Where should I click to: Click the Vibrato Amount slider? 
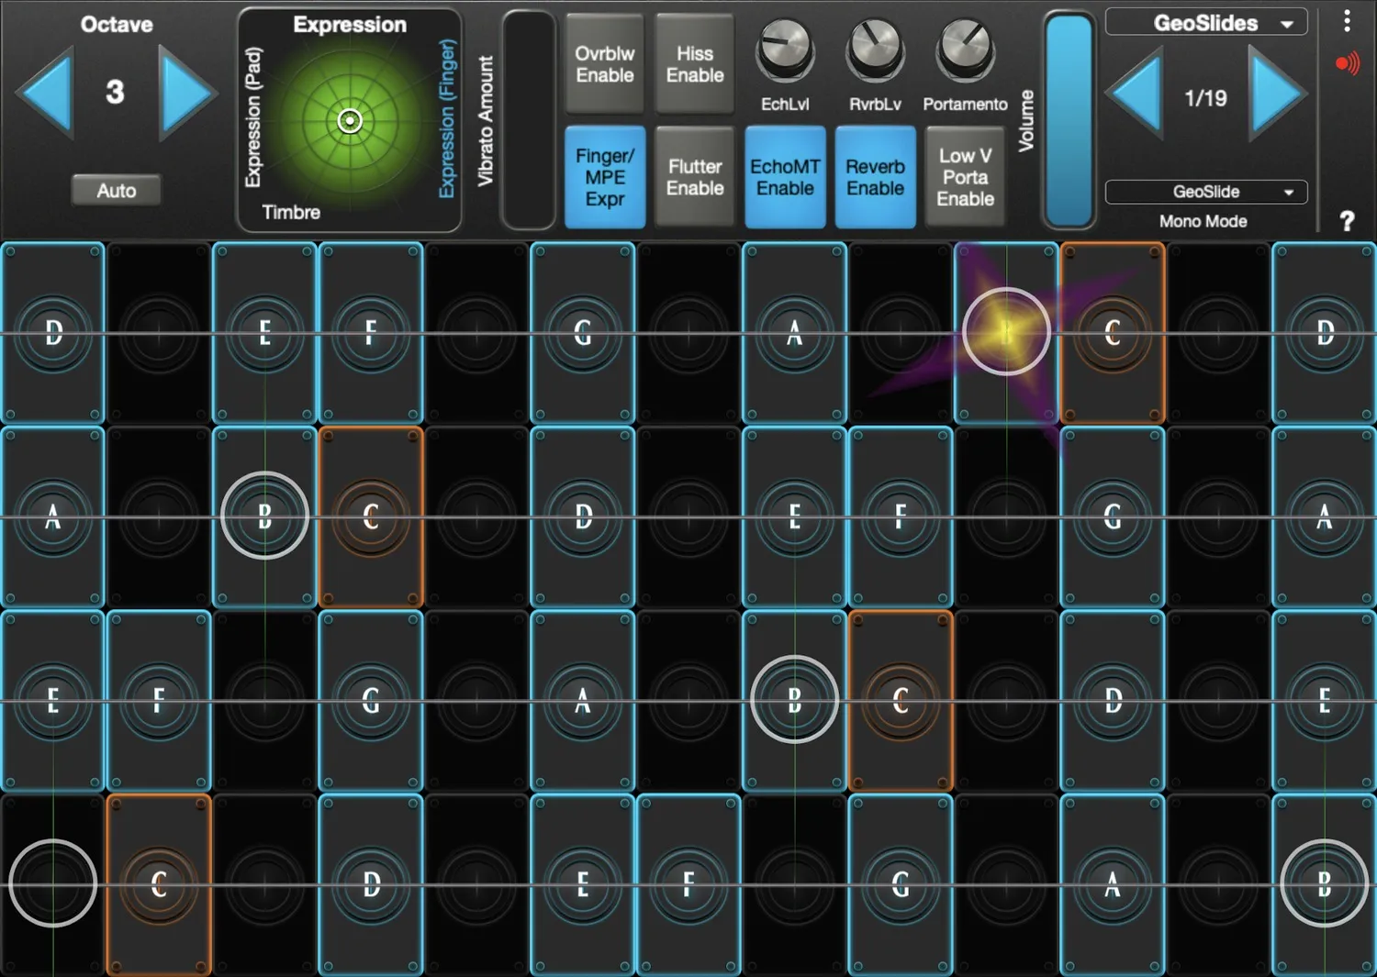click(529, 119)
